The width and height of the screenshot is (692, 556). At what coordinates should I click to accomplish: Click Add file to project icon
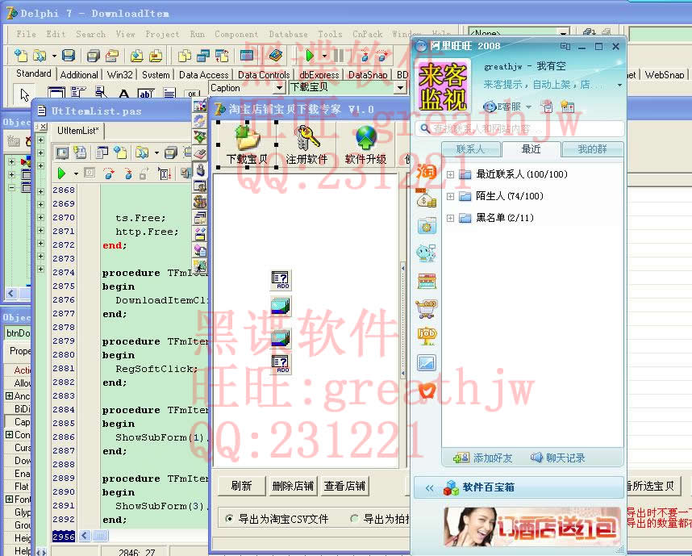[136, 56]
